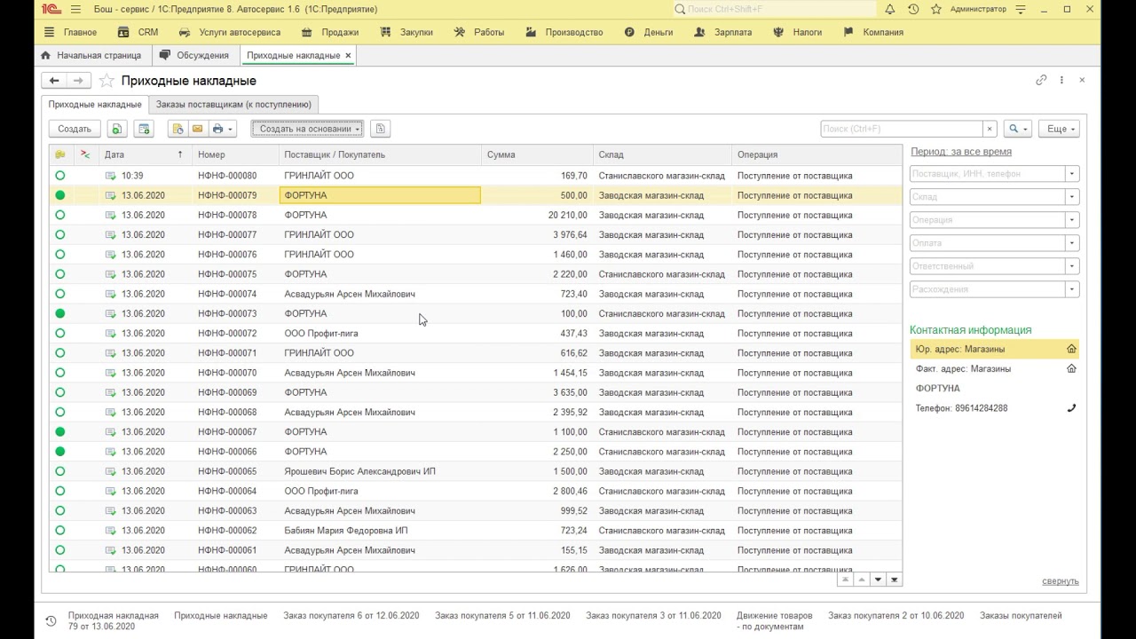Create document with calendar-plus icon
Viewport: 1136px width, 639px height.
coord(144,129)
